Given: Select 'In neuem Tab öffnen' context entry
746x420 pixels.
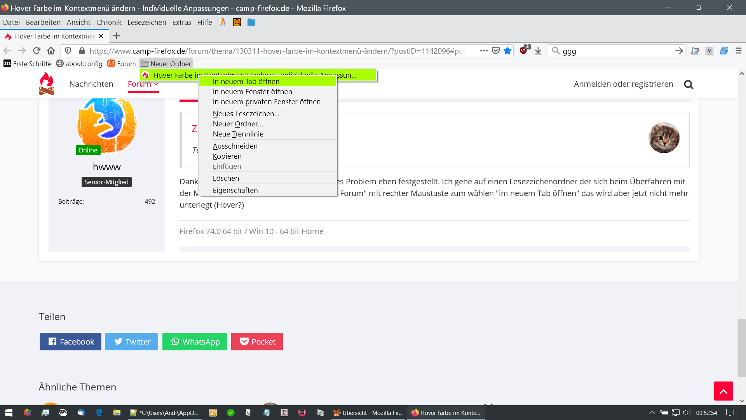Looking at the screenshot, I should (x=246, y=82).
